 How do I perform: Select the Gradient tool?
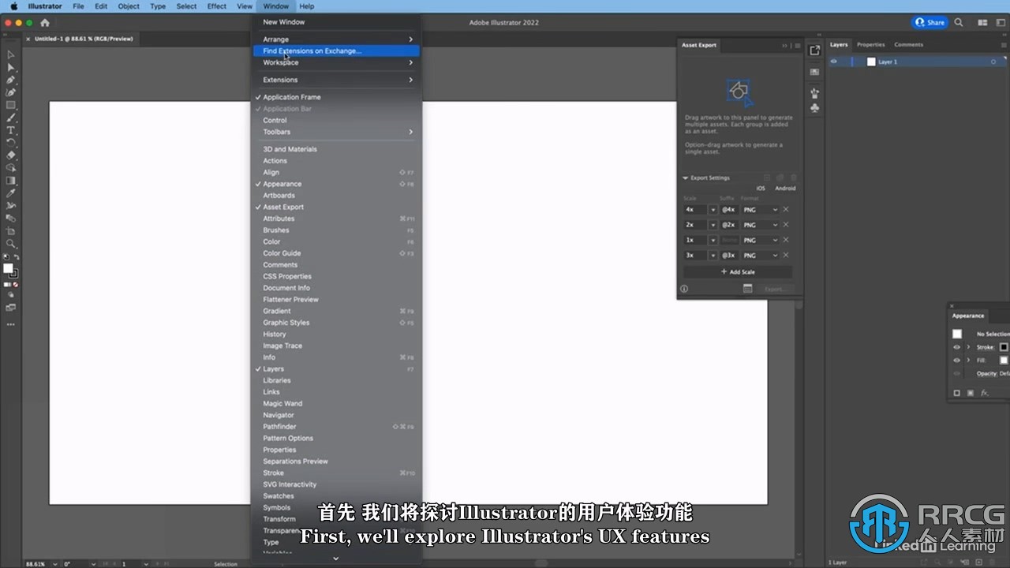[11, 181]
